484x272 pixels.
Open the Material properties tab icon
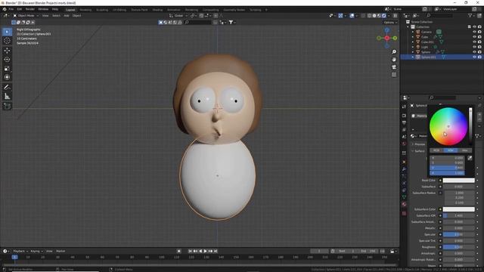pyautogui.click(x=404, y=204)
